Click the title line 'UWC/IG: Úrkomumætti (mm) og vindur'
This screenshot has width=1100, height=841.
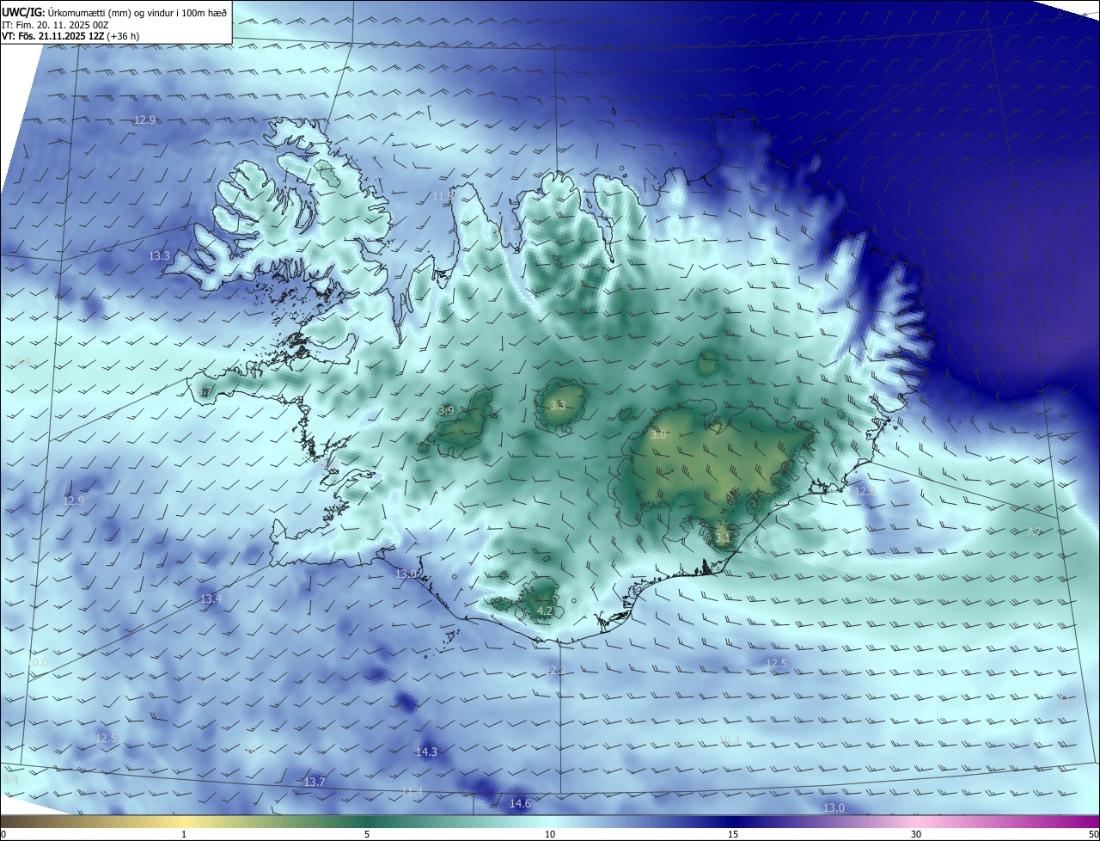[114, 12]
